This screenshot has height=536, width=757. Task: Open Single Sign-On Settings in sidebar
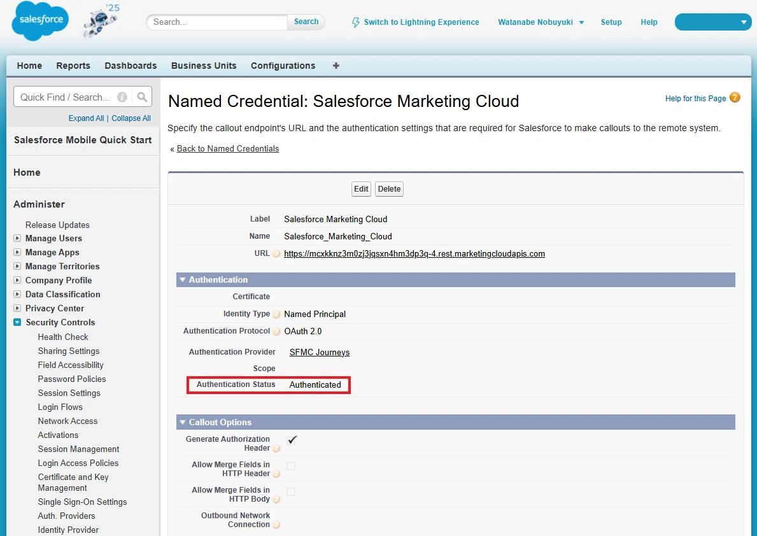pyautogui.click(x=83, y=502)
